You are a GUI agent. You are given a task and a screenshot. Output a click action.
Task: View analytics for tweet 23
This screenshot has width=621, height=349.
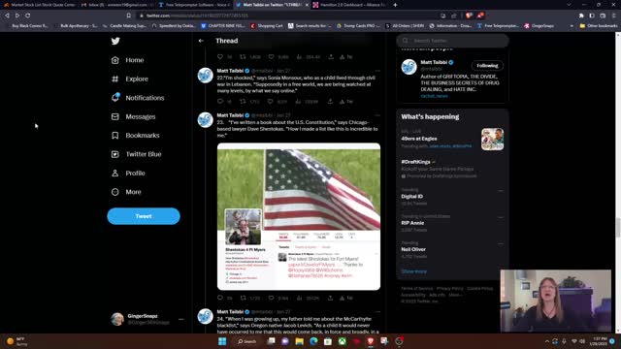[299, 298]
